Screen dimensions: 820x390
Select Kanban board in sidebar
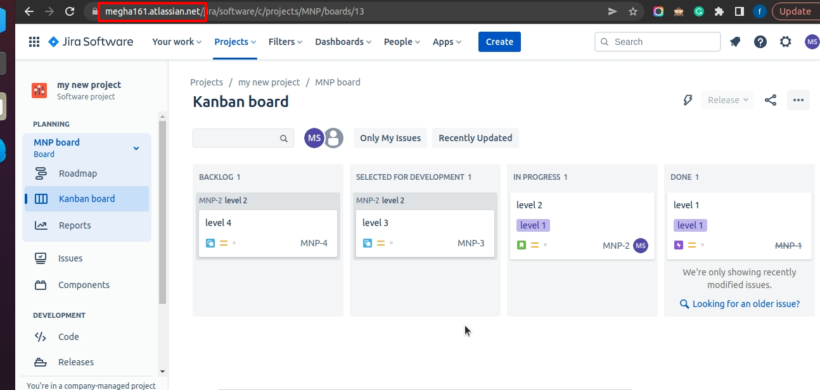tap(87, 199)
